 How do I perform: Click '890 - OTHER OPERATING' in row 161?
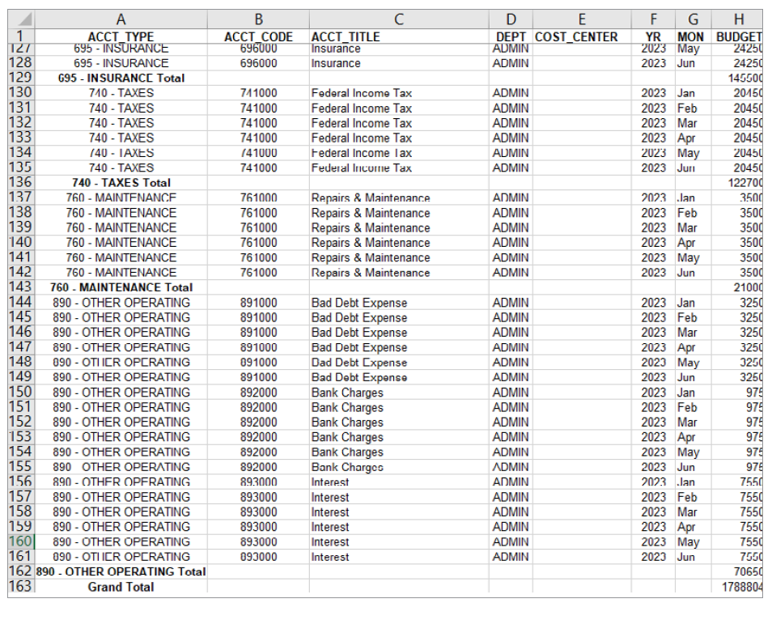tap(121, 557)
